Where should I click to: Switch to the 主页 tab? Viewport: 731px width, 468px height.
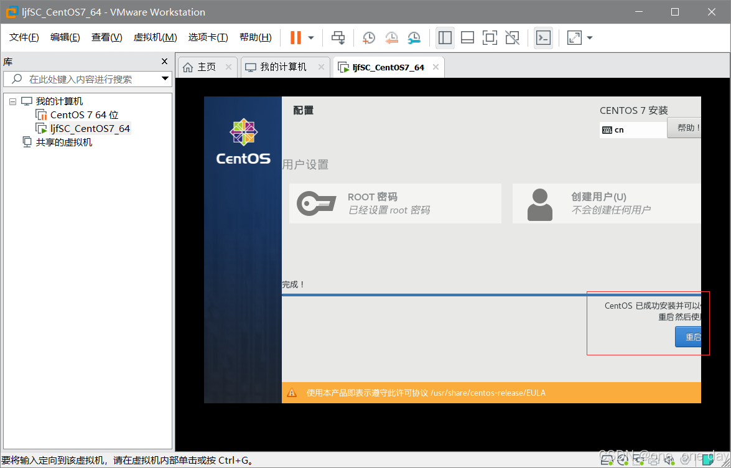click(x=207, y=67)
